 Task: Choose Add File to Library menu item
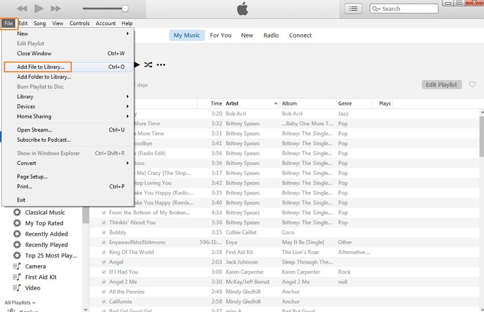click(68, 67)
